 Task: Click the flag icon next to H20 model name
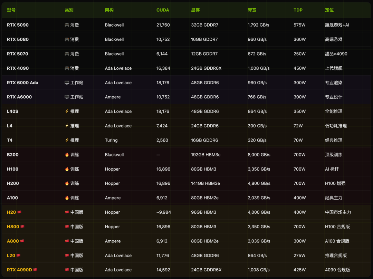[x=19, y=212]
